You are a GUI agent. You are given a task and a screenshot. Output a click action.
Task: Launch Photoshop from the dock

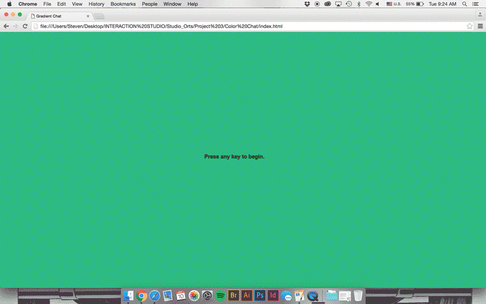point(260,296)
